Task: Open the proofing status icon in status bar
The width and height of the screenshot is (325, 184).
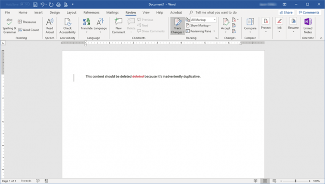Action: (38, 181)
